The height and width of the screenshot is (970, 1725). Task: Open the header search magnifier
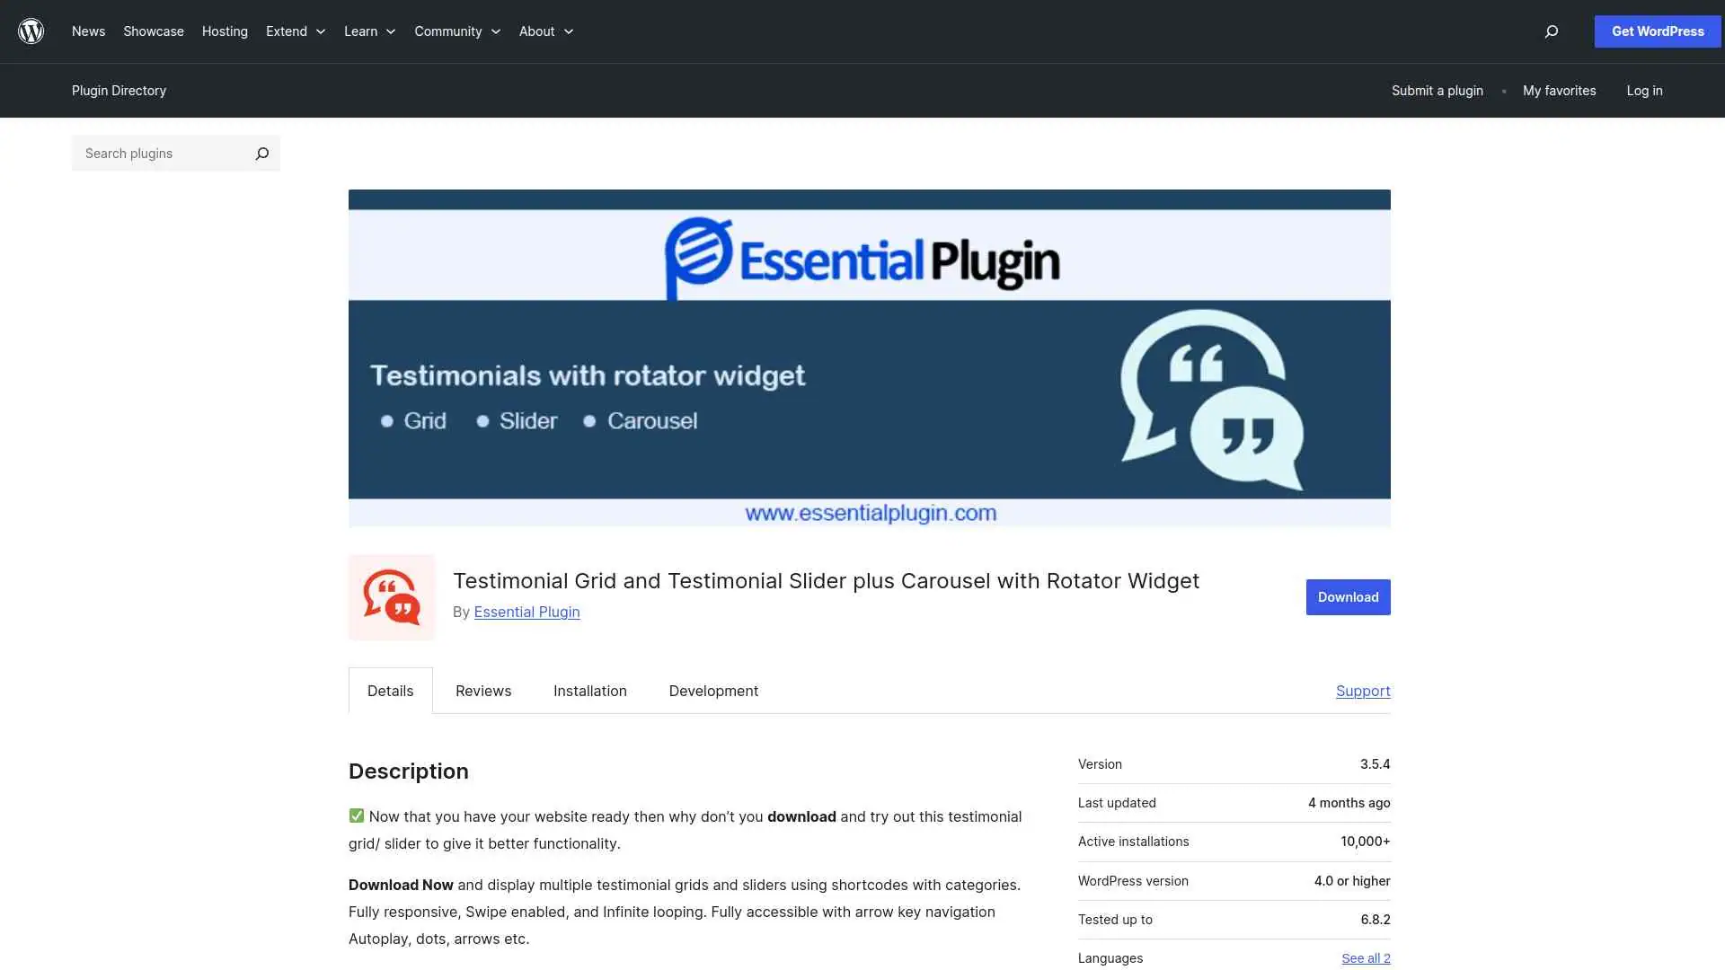coord(1551,31)
